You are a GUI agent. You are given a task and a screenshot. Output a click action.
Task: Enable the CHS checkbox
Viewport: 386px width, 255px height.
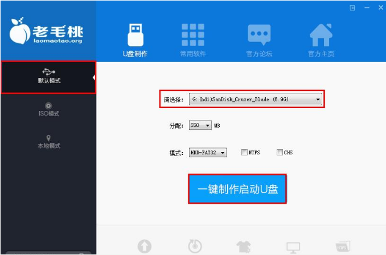click(x=280, y=153)
